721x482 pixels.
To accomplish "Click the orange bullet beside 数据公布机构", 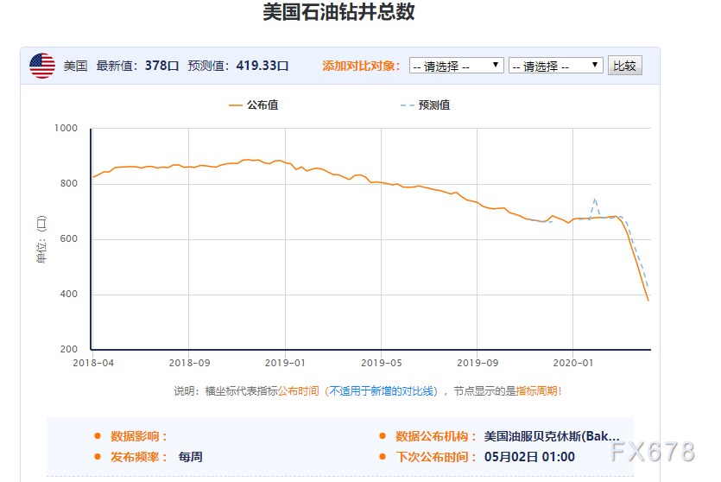I will pos(383,436).
